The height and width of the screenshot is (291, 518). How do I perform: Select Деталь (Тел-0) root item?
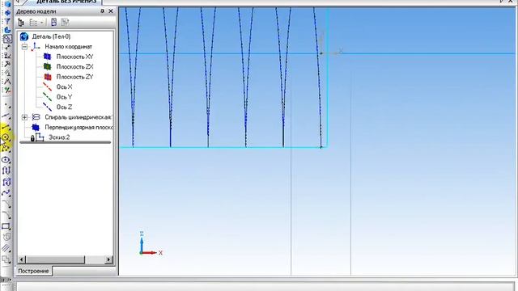coord(51,36)
